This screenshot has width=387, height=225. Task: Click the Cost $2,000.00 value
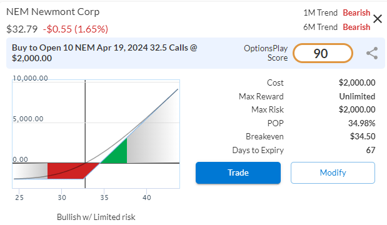[x=357, y=82]
